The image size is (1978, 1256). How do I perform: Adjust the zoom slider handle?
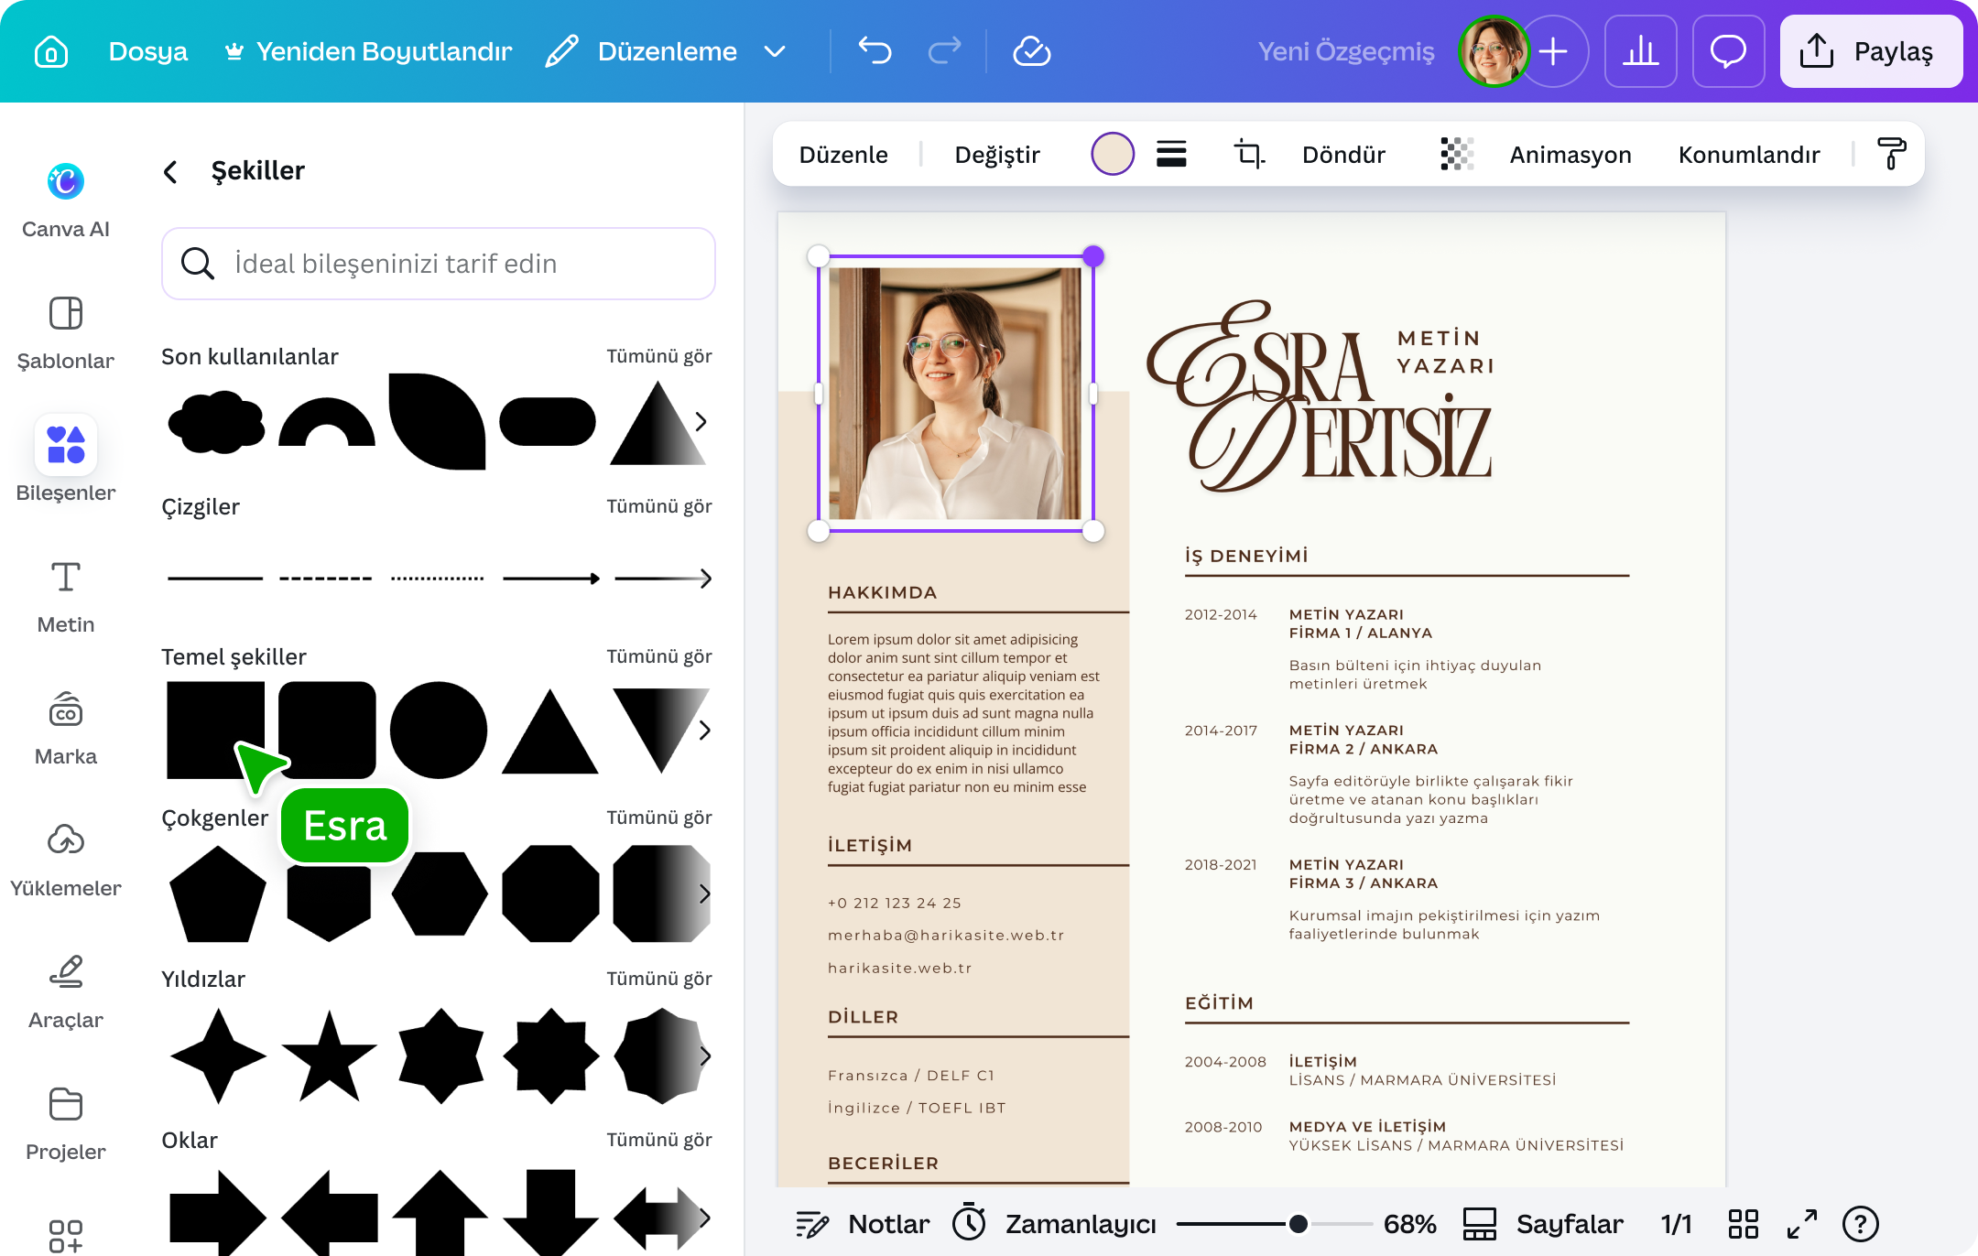click(x=1298, y=1224)
